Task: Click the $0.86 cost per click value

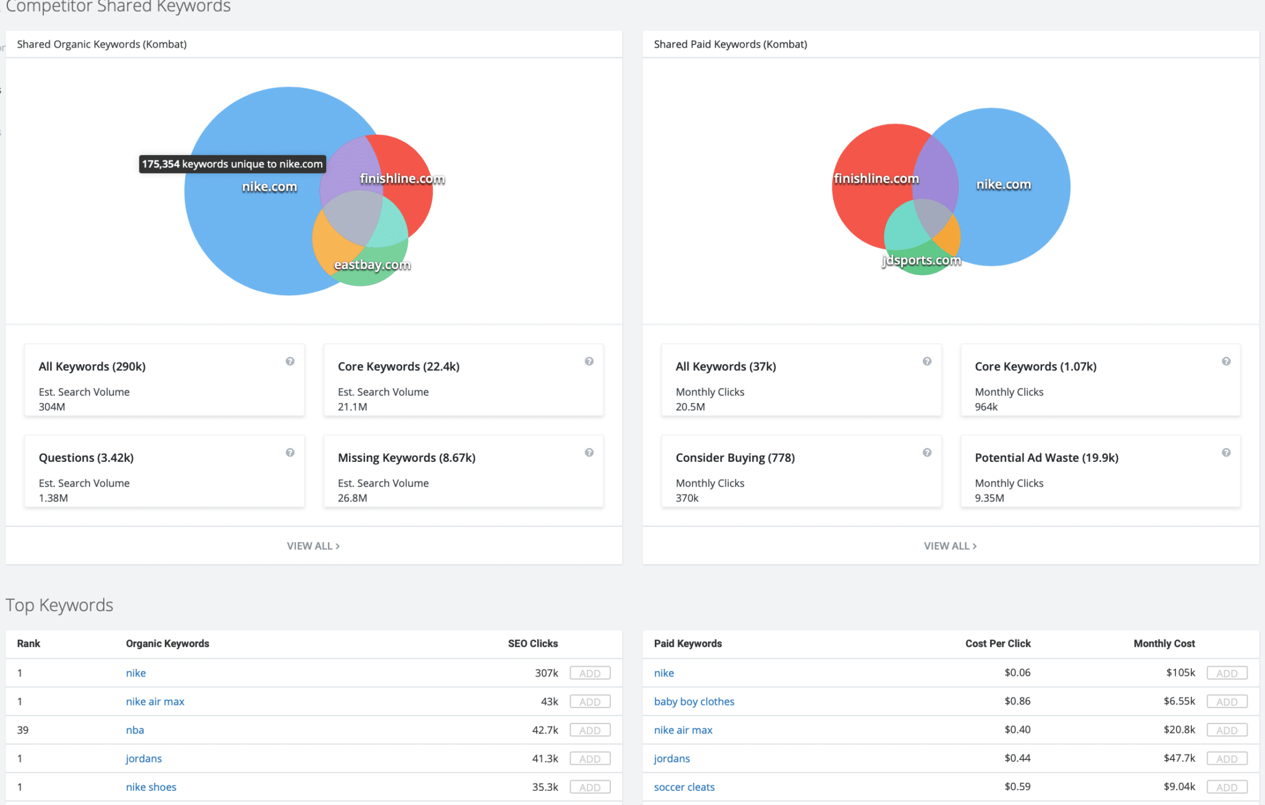Action: point(1017,701)
